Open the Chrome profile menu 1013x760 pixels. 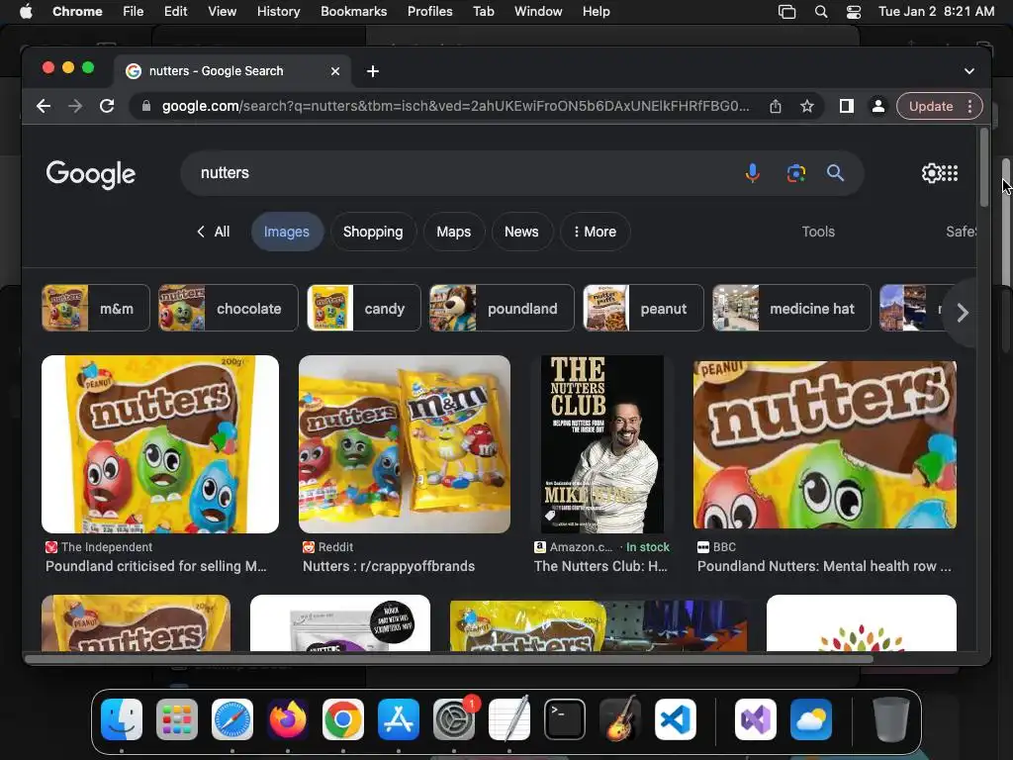coord(878,106)
